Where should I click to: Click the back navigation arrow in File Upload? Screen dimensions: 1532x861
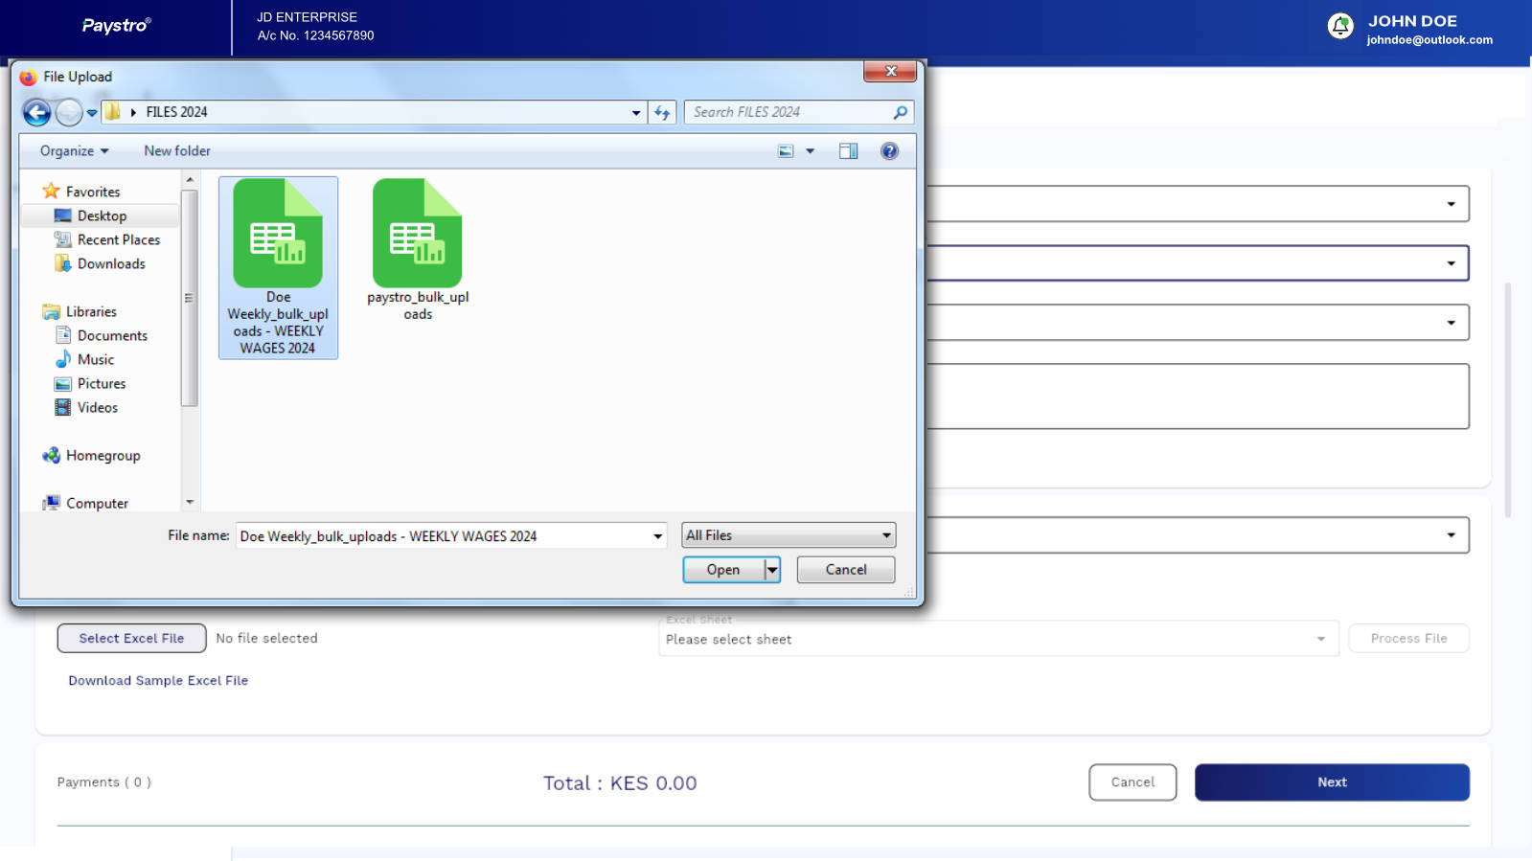click(36, 112)
